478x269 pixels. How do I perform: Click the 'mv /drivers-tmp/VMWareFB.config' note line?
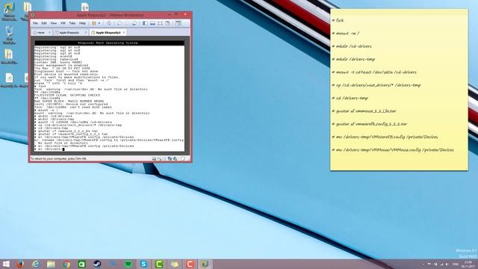(x=385, y=137)
